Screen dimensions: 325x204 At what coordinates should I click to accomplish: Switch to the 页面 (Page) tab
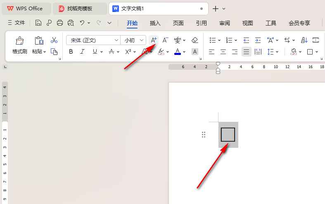click(x=178, y=23)
